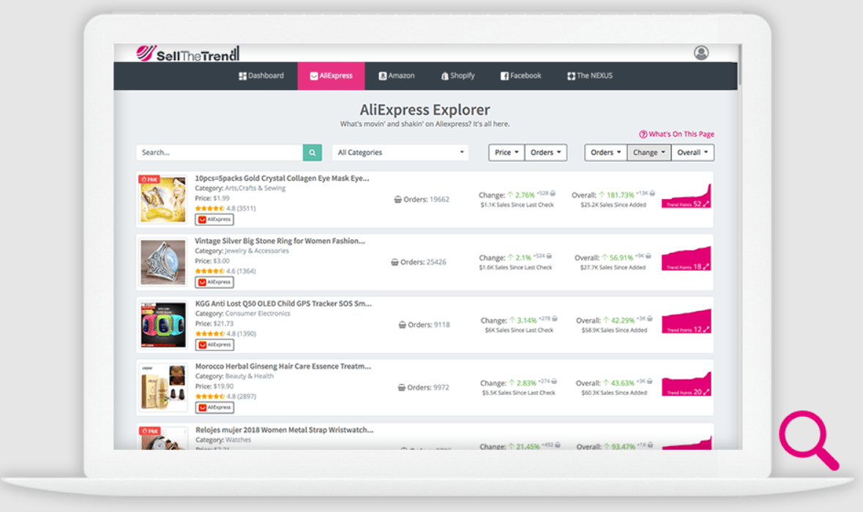863x512 pixels.
Task: Click the AliExpress badge on Silver Ring row
Action: point(214,282)
